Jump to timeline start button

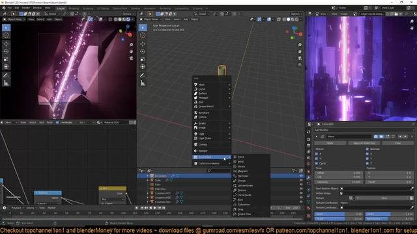[142, 208]
